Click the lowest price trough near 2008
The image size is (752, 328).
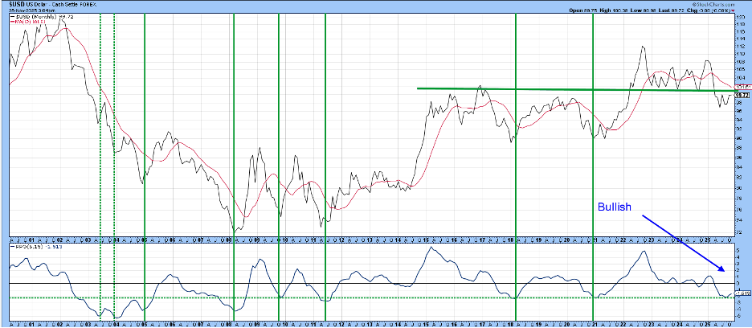(234, 231)
